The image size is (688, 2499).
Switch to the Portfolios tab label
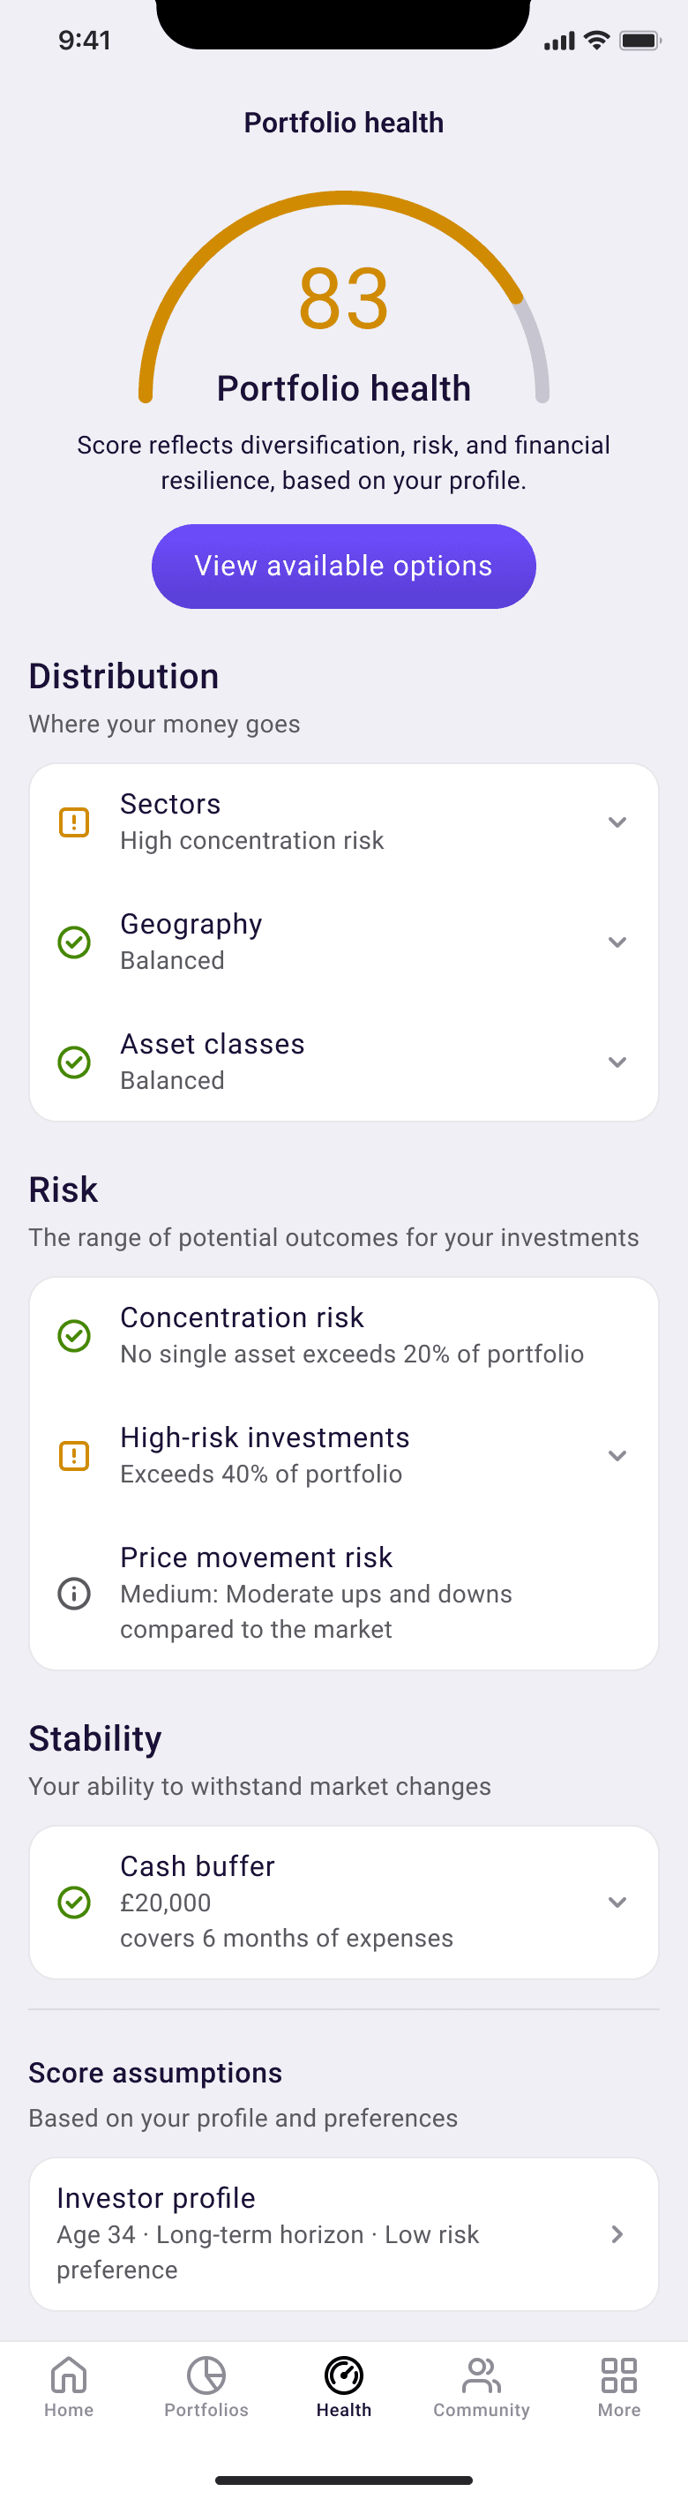tap(206, 2410)
